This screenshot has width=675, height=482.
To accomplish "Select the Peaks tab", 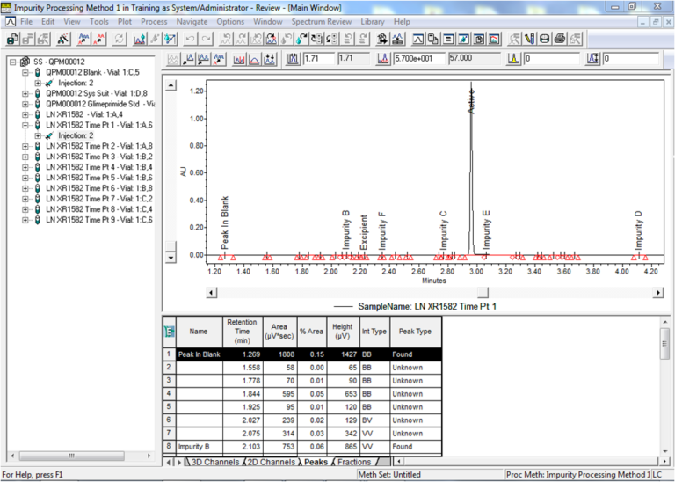I will pos(316,462).
